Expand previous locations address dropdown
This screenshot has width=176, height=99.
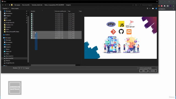click(x=133, y=5)
